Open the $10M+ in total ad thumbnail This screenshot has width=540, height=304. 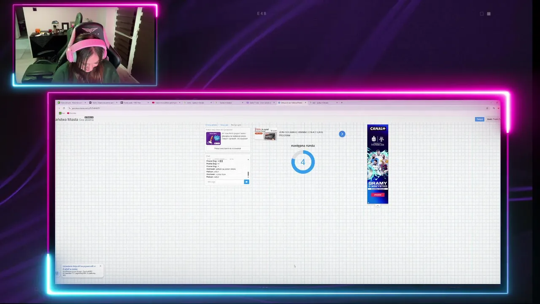tap(266, 134)
